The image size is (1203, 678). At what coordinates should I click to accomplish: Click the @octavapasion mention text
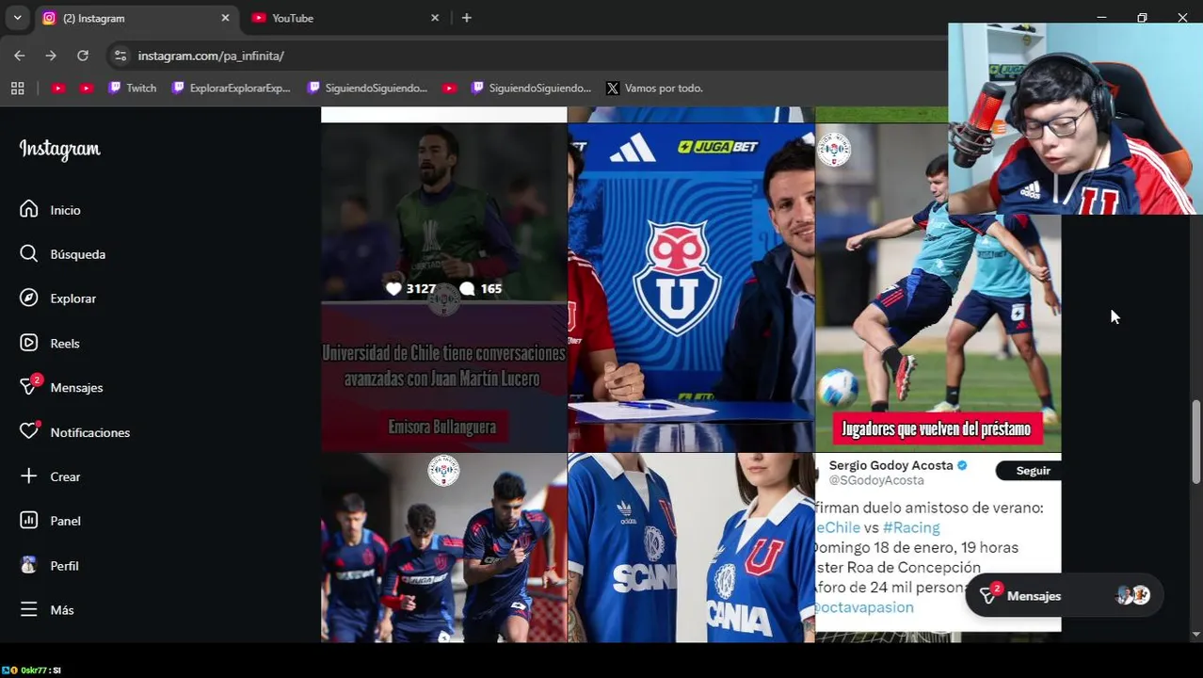(x=865, y=607)
